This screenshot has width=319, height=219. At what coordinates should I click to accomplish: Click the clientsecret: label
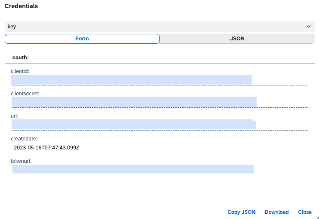[x=25, y=94]
